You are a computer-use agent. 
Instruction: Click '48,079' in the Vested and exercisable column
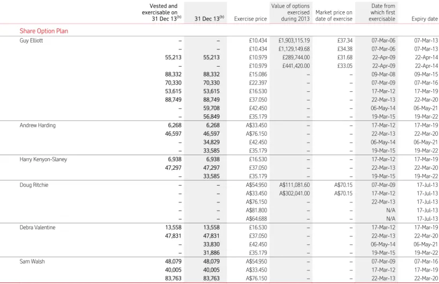[x=173, y=261]
